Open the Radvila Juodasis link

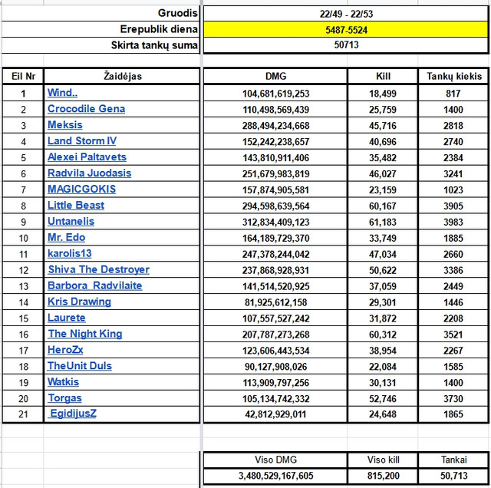click(x=89, y=173)
